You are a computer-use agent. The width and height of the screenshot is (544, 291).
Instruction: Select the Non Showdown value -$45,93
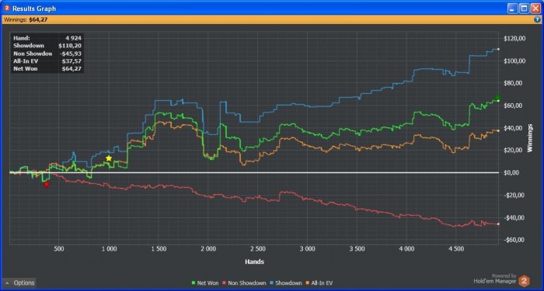(71, 54)
